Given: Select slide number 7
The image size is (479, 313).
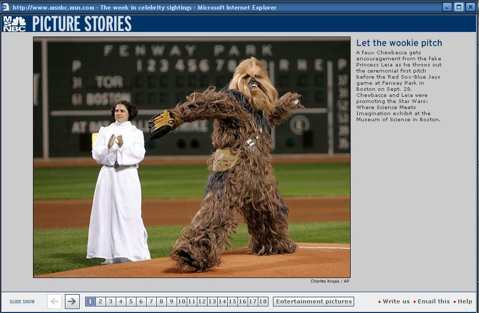Looking at the screenshot, I should tap(151, 301).
